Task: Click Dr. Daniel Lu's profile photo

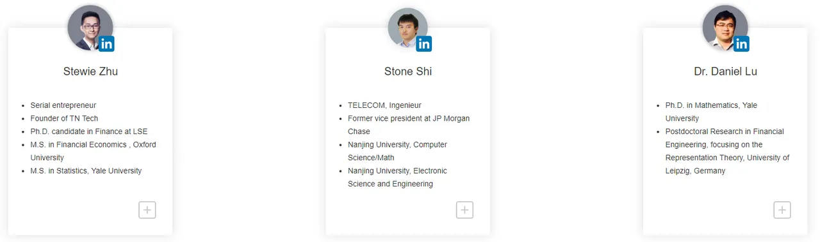Action: tap(725, 27)
